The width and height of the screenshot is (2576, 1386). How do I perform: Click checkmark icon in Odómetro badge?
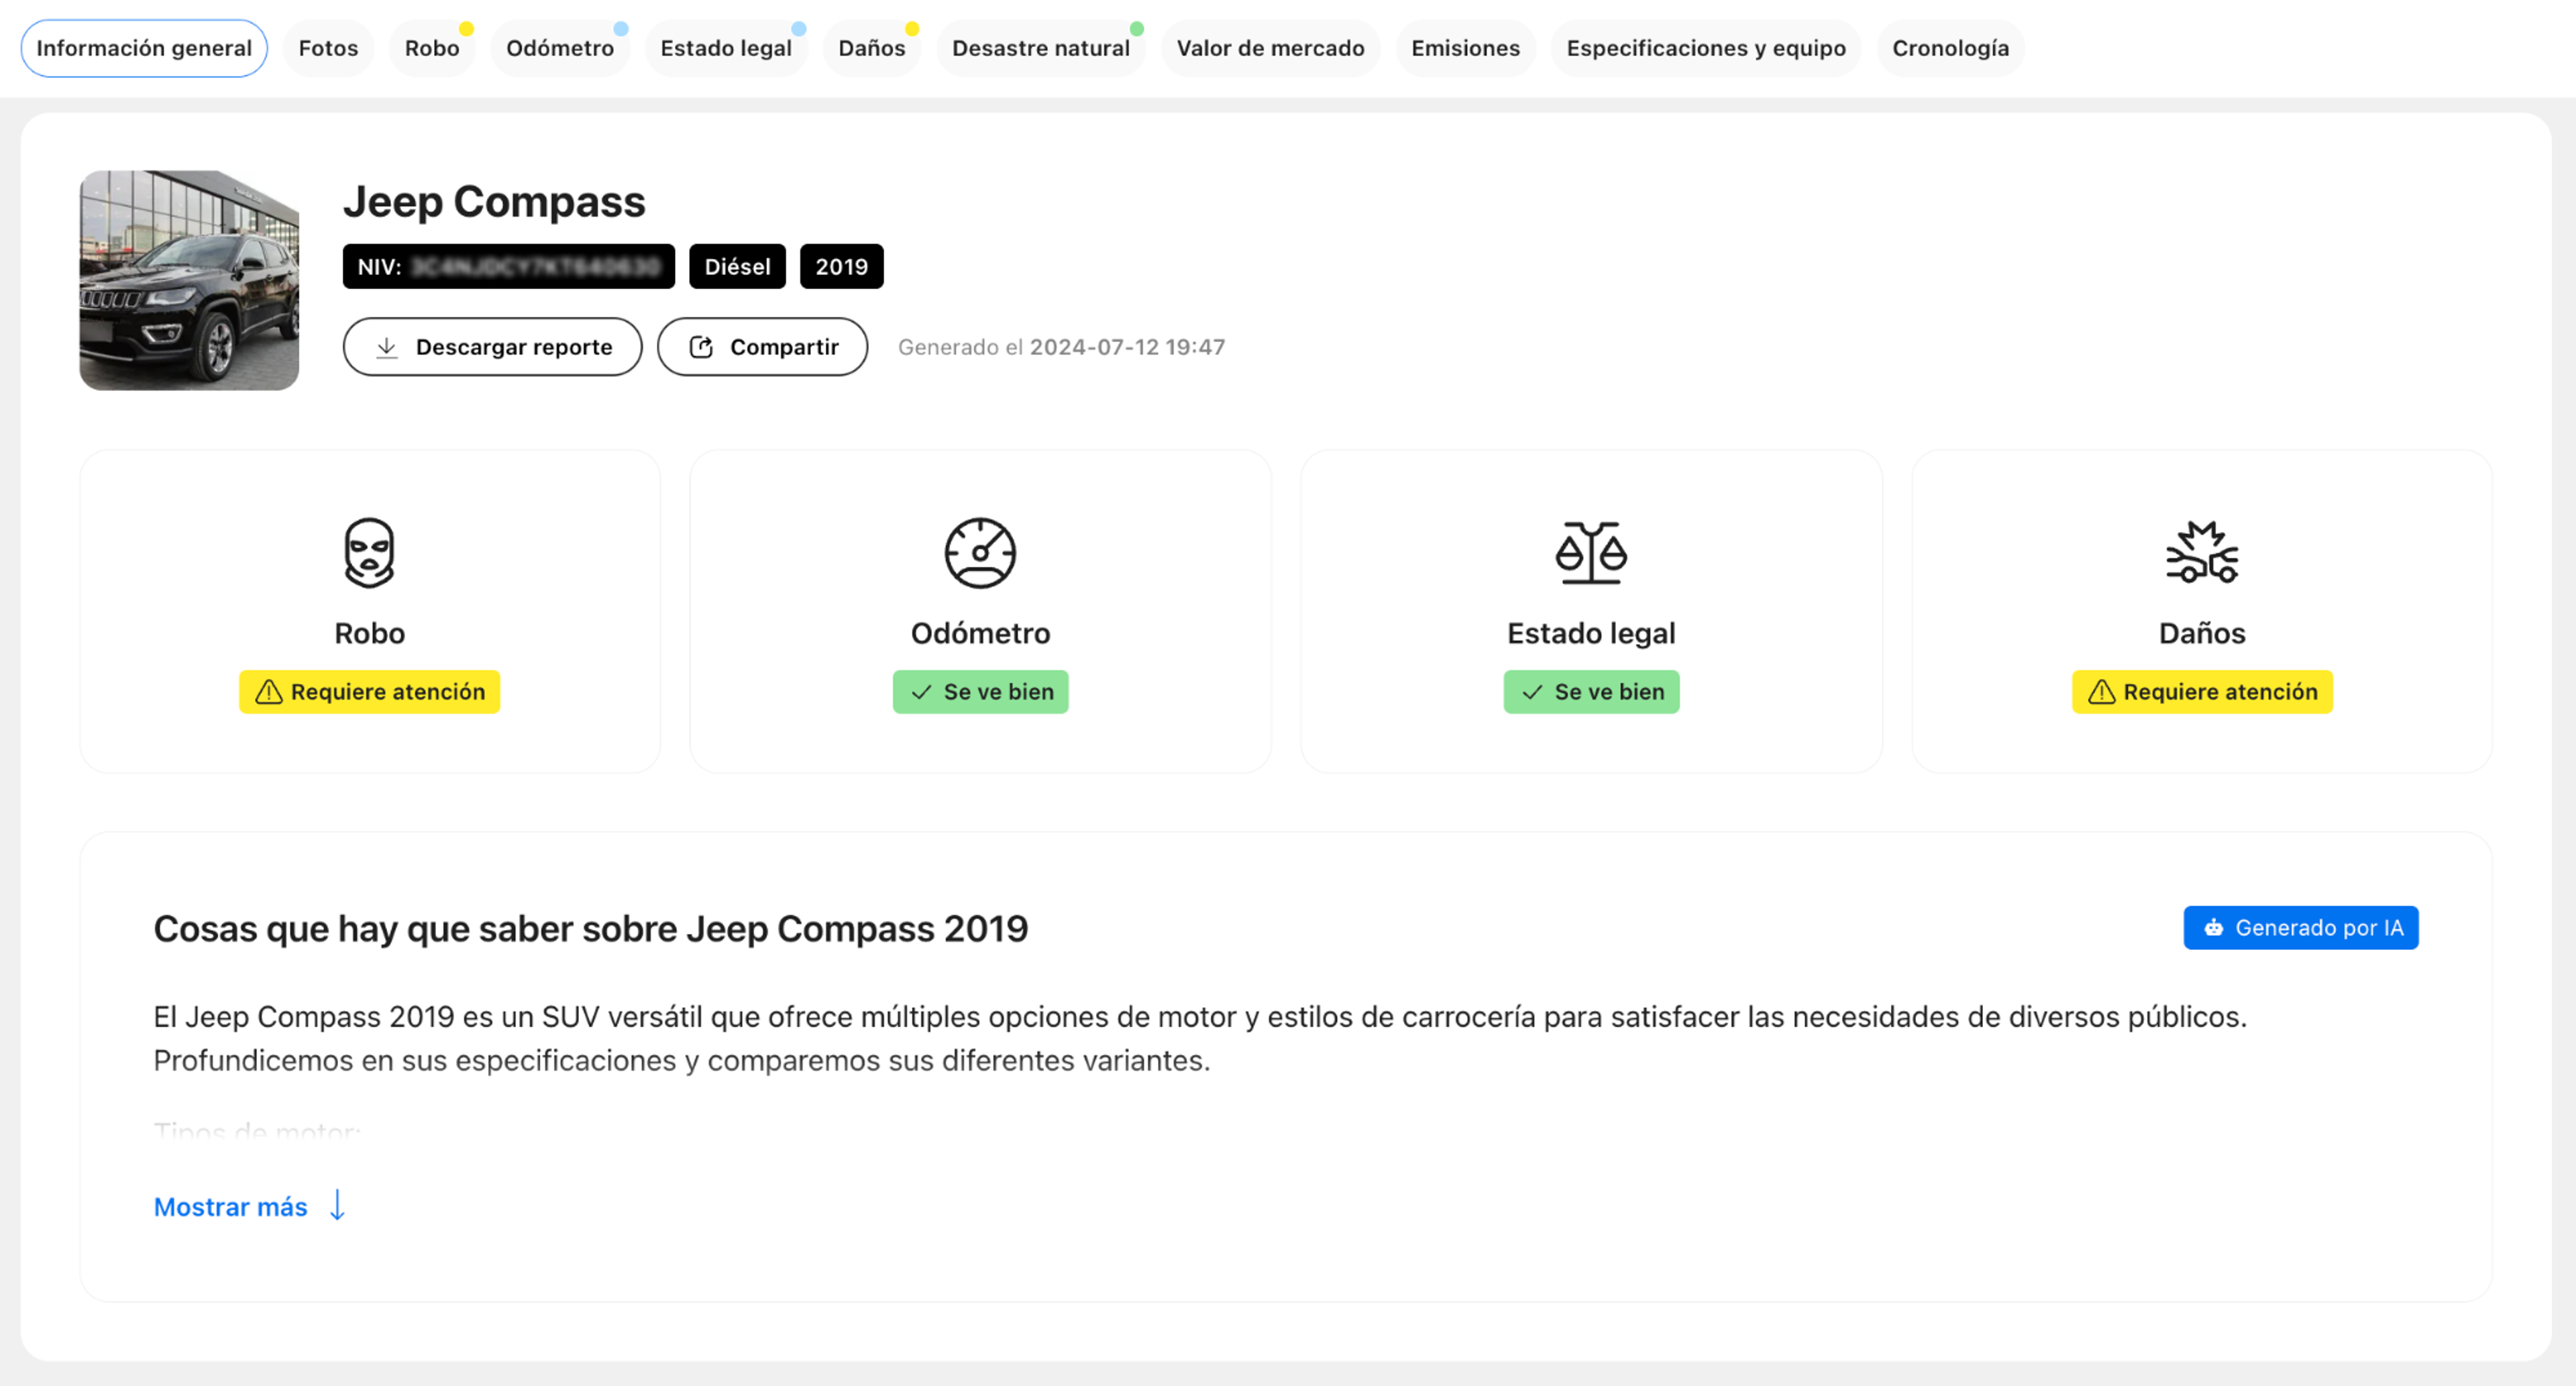[922, 692]
